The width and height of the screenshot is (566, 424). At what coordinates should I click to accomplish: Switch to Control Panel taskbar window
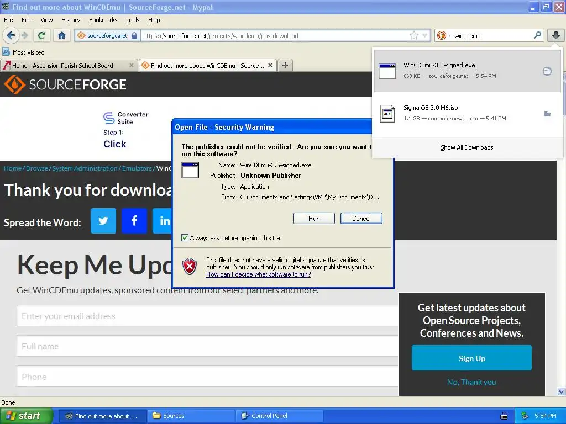tap(279, 416)
